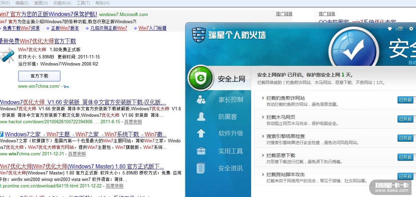The image size is (416, 197).
Task: Click the right-column 推广链接 label
Action: coord(327,14)
